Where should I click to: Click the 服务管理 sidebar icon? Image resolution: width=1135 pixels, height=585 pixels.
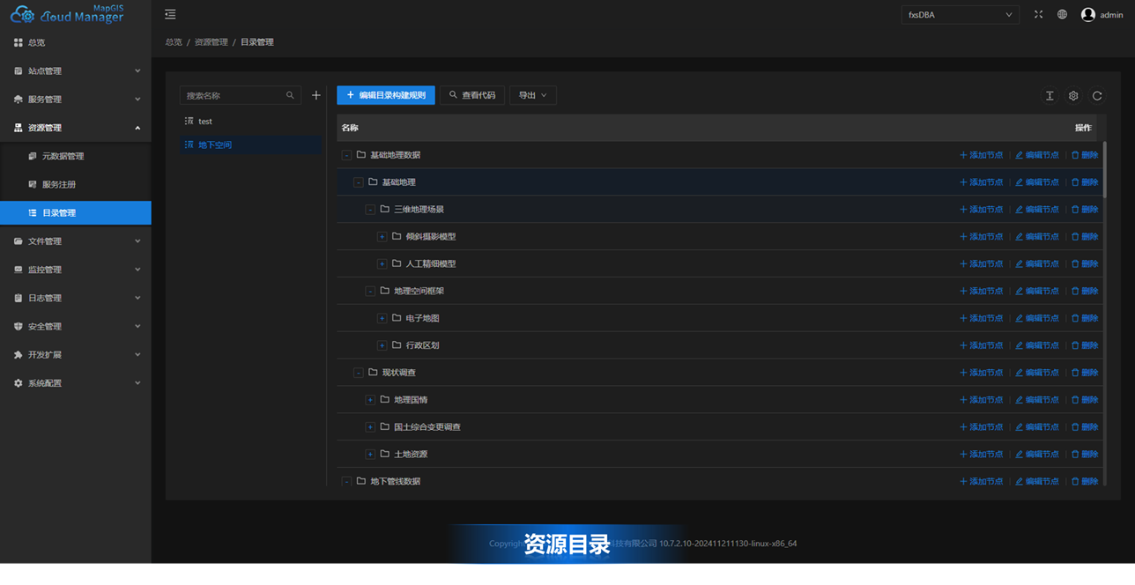18,99
